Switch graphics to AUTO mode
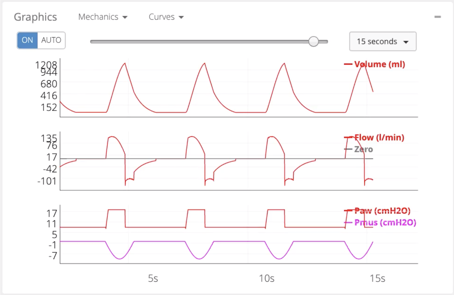 tap(51, 40)
